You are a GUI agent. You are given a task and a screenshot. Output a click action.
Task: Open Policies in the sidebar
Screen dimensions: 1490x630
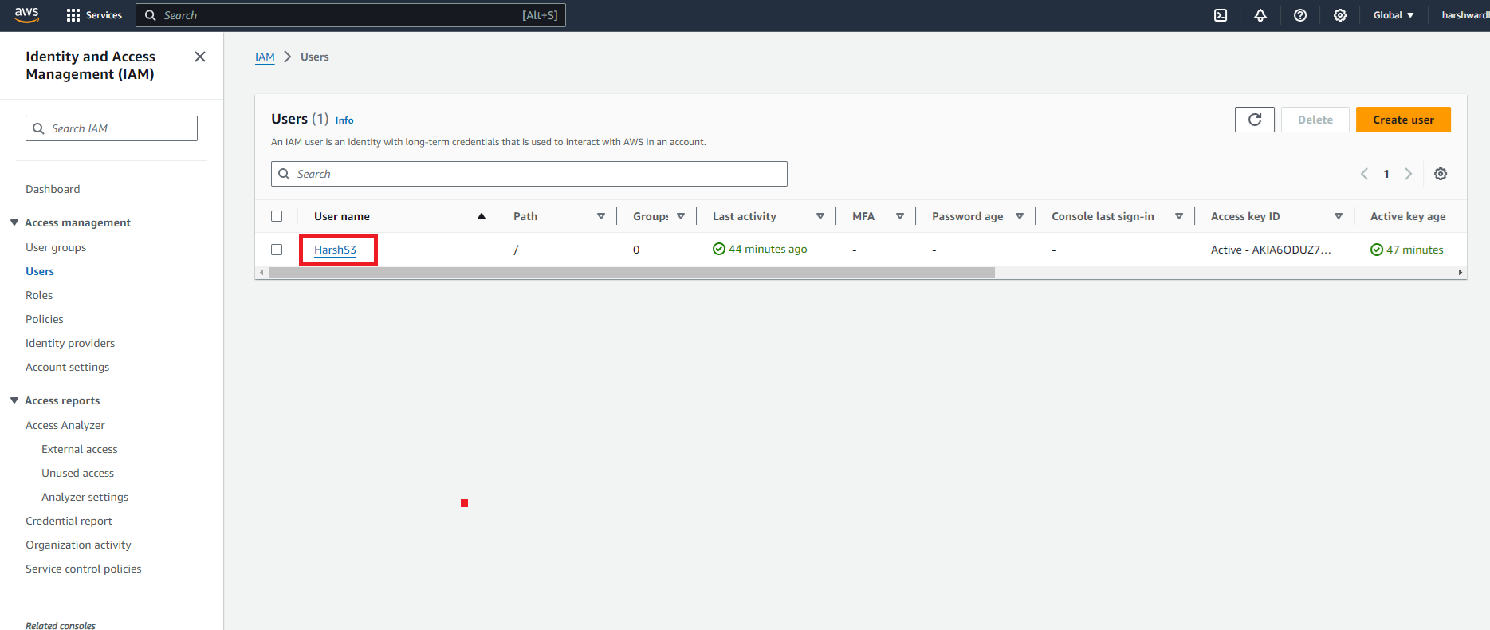pyautogui.click(x=45, y=319)
